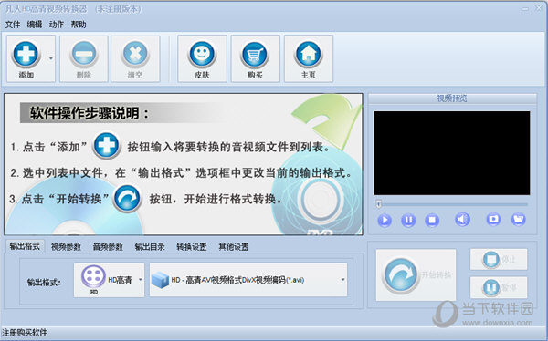Viewport: 548px width, 341px height.
Task: Open the 皮肤 (Skin) smiley button
Action: [202, 58]
